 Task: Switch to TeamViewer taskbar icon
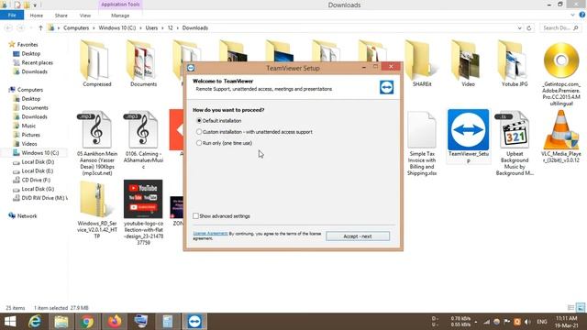pyautogui.click(x=194, y=322)
